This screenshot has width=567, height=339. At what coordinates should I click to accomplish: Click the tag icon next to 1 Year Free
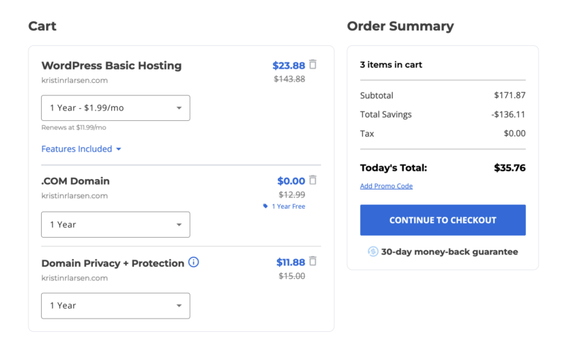tap(265, 206)
